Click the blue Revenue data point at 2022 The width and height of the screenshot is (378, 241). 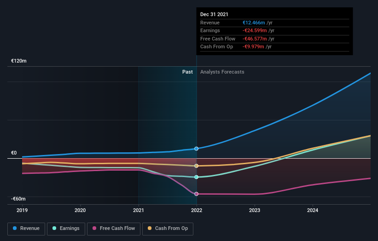point(197,149)
